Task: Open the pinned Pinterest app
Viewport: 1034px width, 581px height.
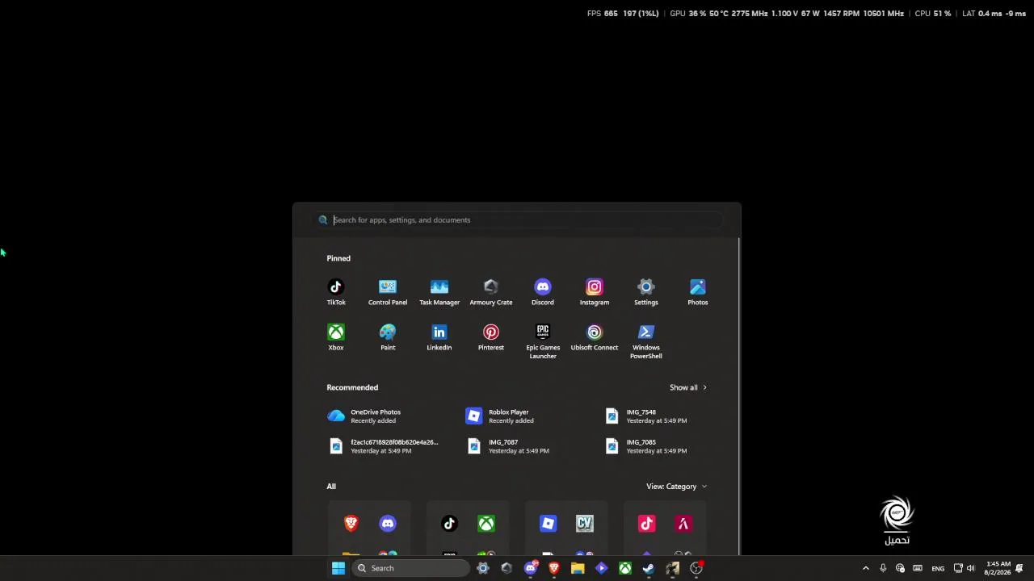Action: coord(491,337)
